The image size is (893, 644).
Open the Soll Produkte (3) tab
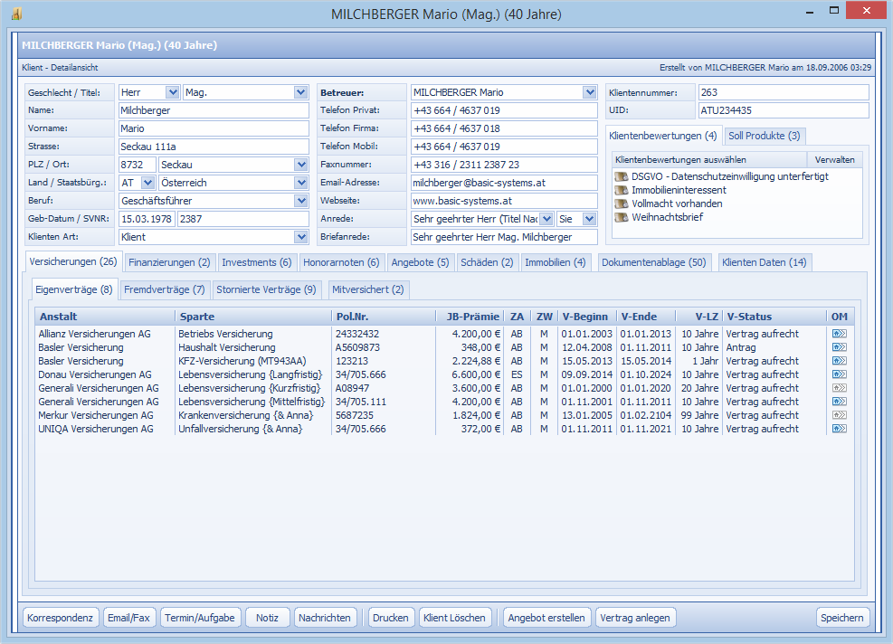pos(765,136)
